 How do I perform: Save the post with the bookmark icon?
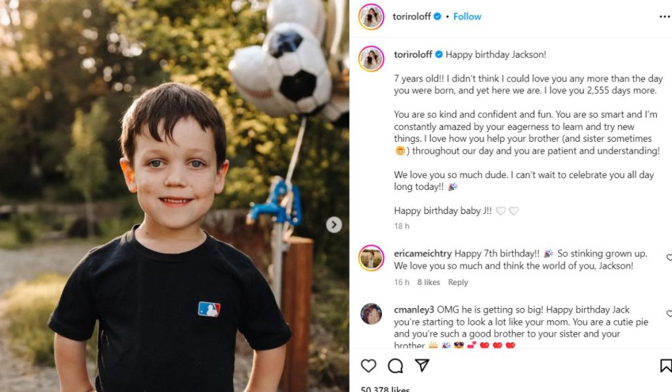click(x=665, y=366)
